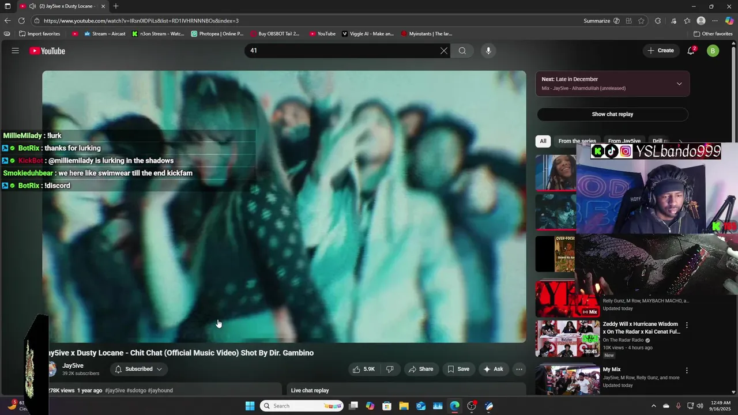The image size is (738, 415).
Task: Open the Jay5ive channel name link
Action: pyautogui.click(x=73, y=366)
